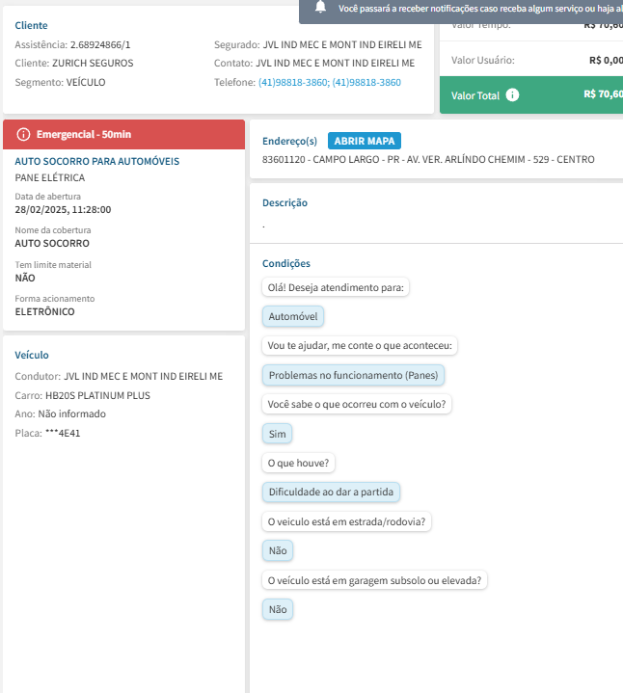Click the green Valor Total bar
623x693 pixels.
click(x=530, y=95)
